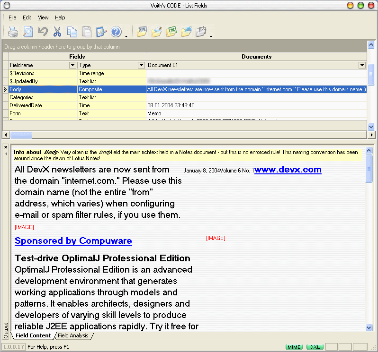378x352 pixels.
Task: Open the Document 01 column filter dropdown
Action: (x=362, y=65)
